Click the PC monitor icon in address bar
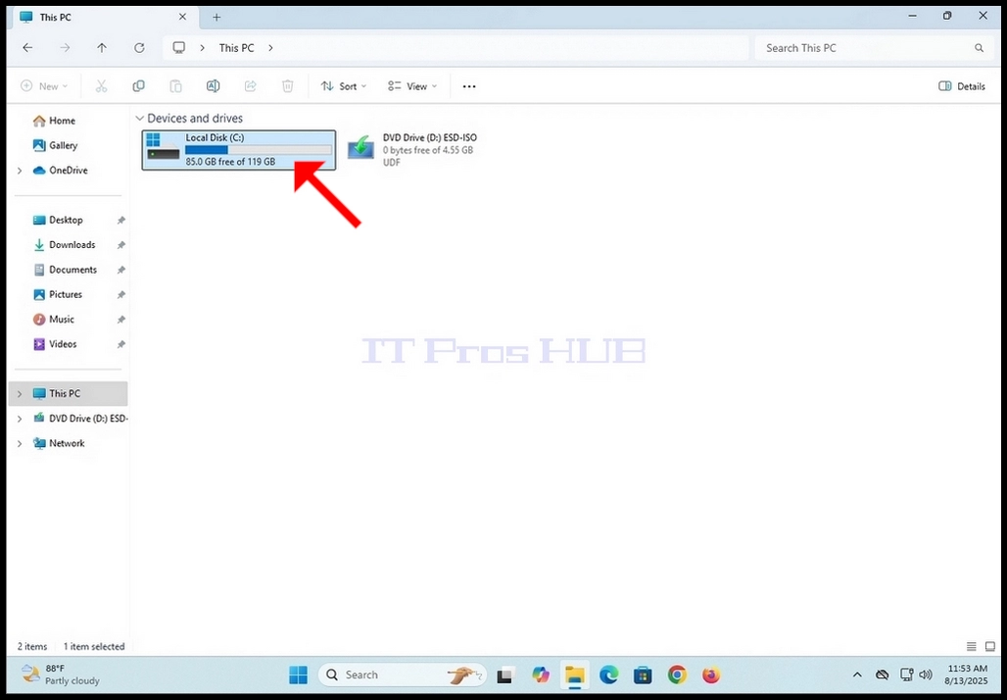This screenshot has height=700, width=1007. point(179,48)
